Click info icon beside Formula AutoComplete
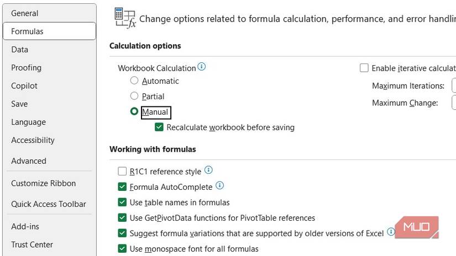Viewport: 456px width, 256px height. tap(219, 186)
